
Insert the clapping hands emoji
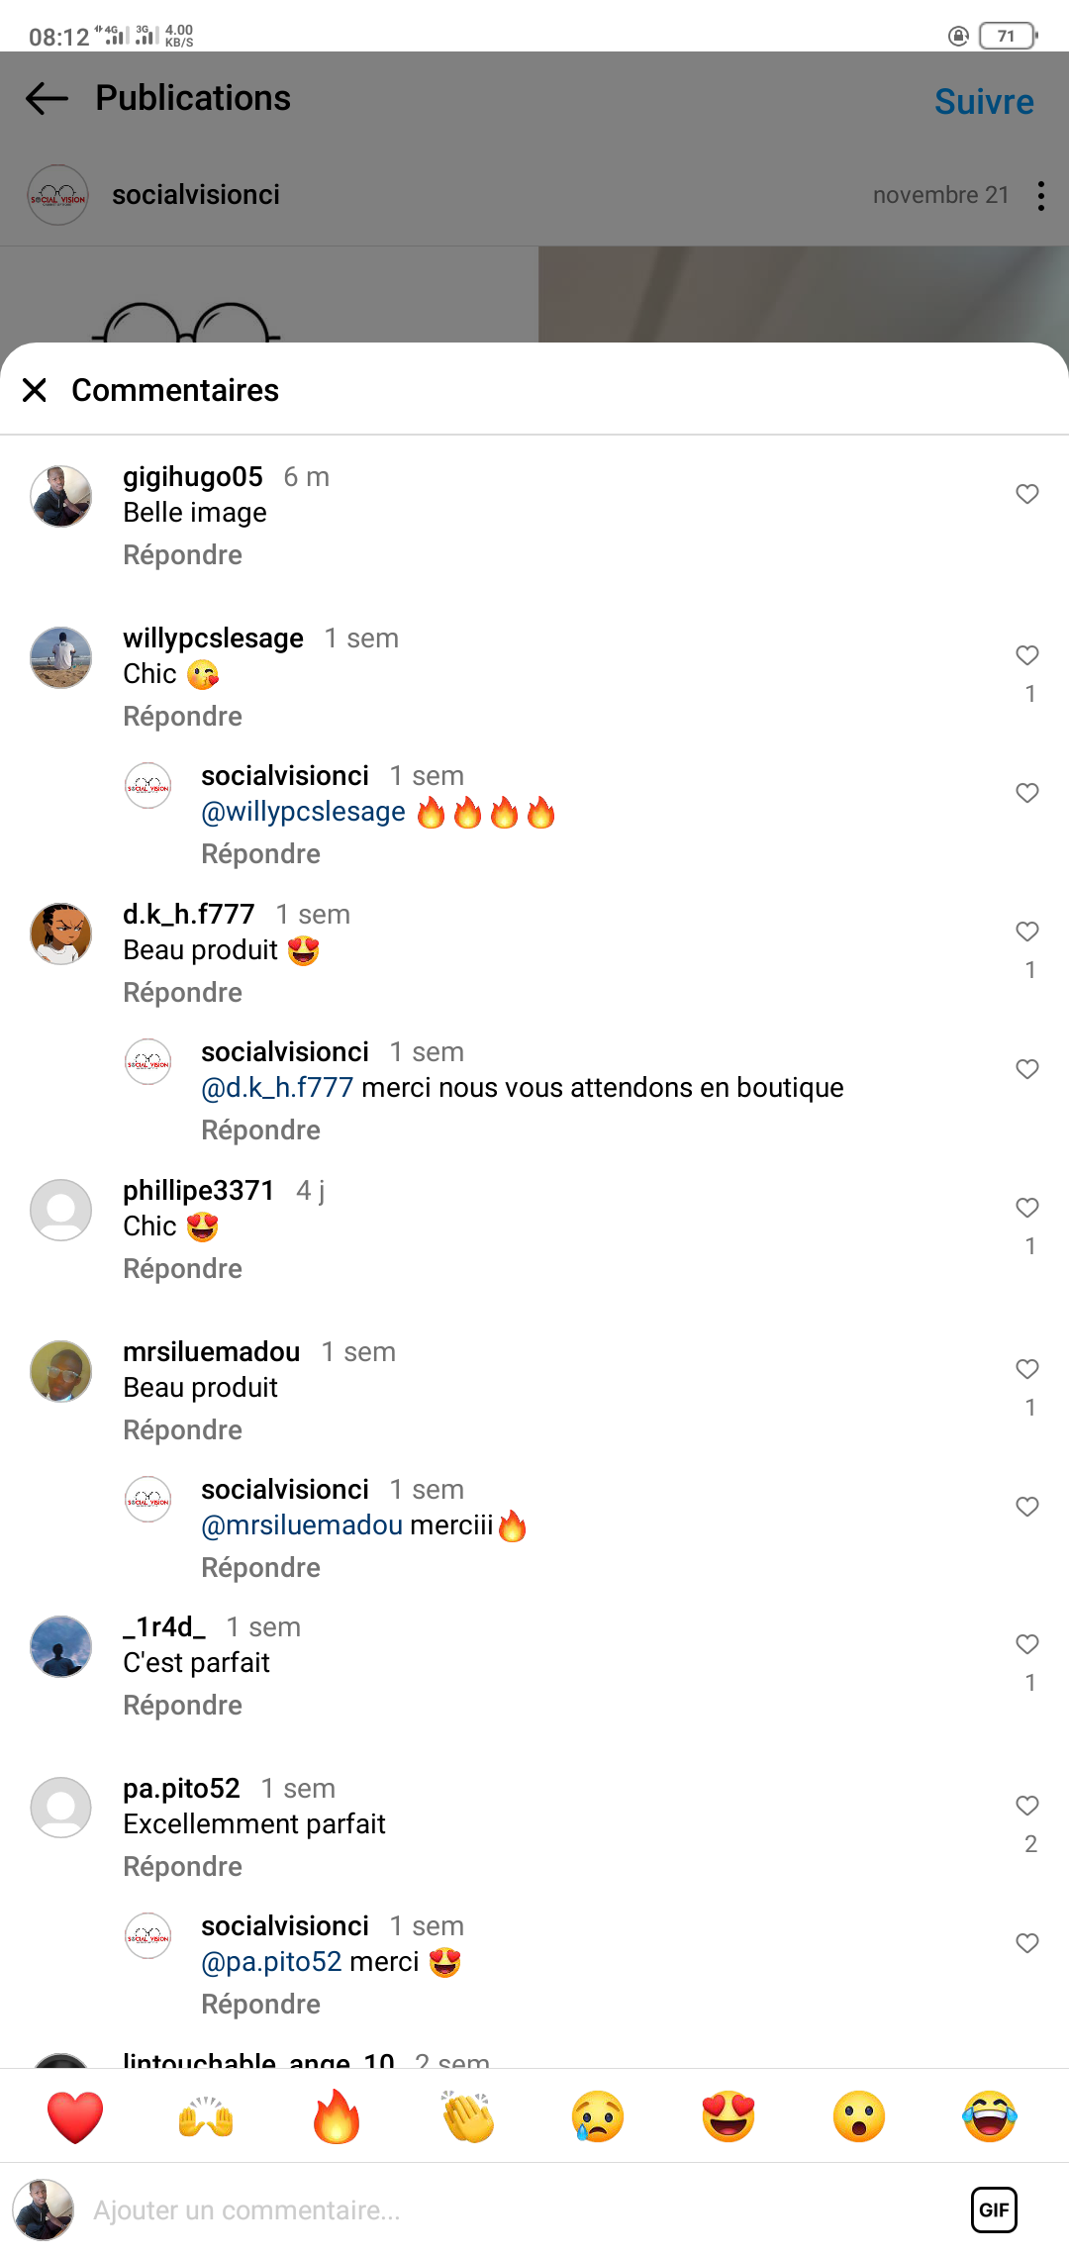[x=467, y=2116]
